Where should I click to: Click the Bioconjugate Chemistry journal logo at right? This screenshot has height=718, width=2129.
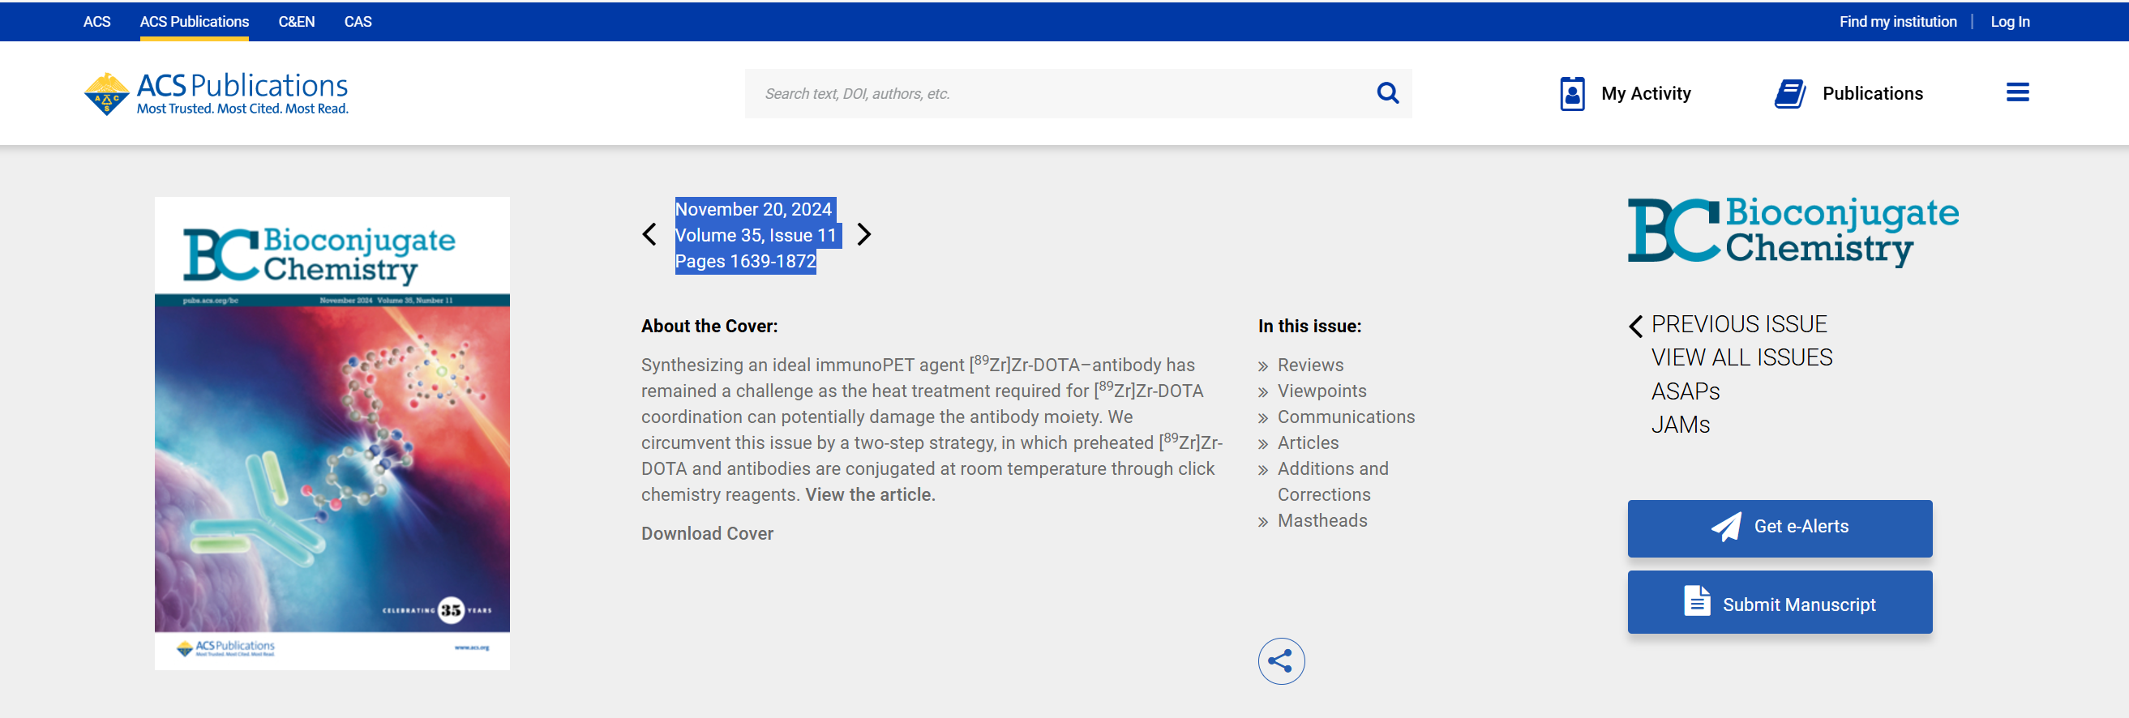click(1793, 231)
